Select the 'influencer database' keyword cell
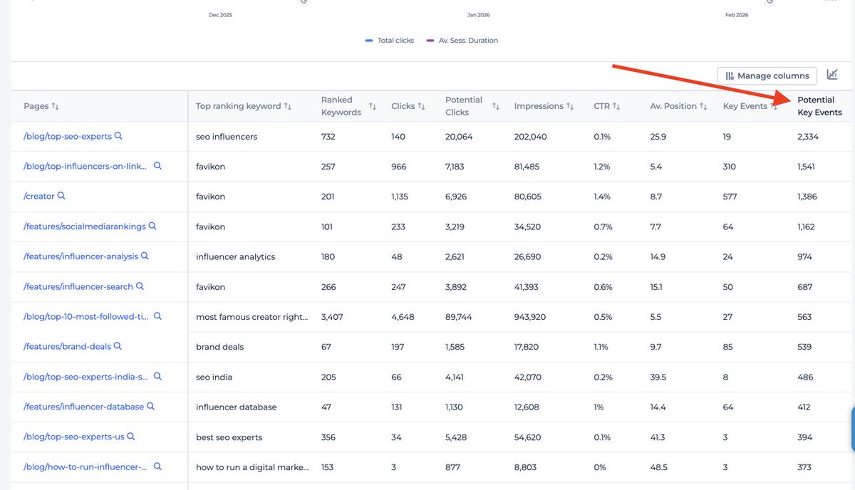Viewport: 855px width, 490px height. (236, 407)
